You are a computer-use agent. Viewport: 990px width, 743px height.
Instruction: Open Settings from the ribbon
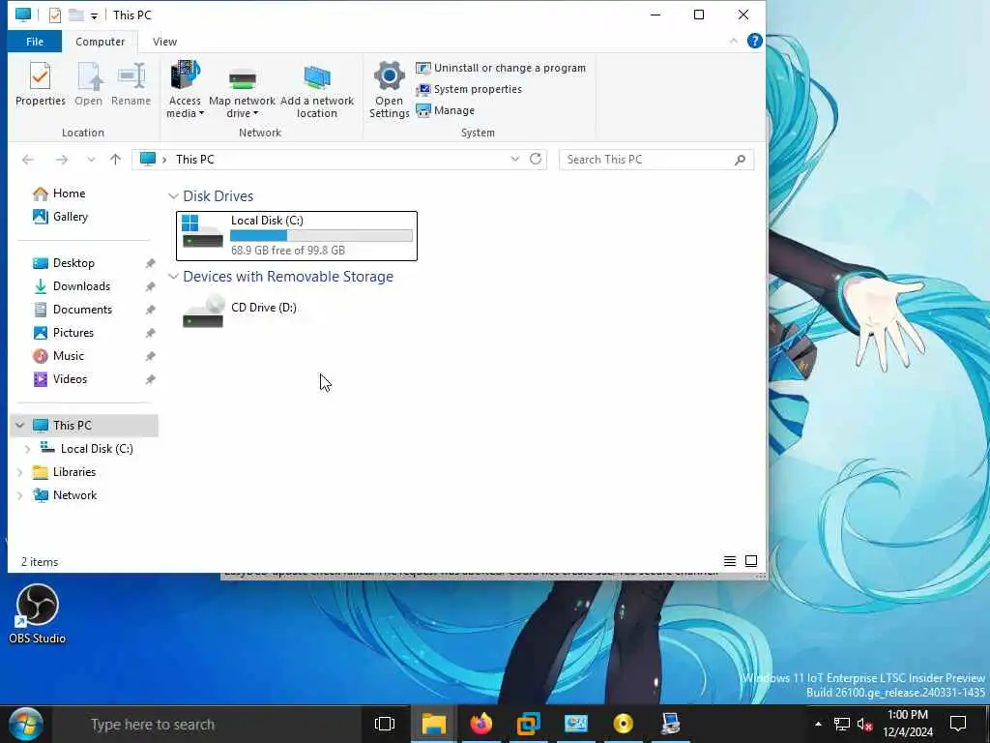pyautogui.click(x=389, y=90)
